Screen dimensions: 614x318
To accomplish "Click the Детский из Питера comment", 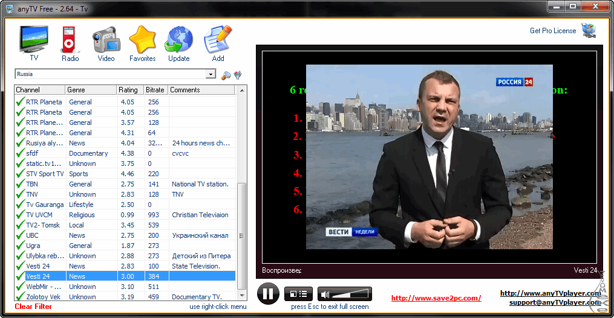I will coord(201,256).
